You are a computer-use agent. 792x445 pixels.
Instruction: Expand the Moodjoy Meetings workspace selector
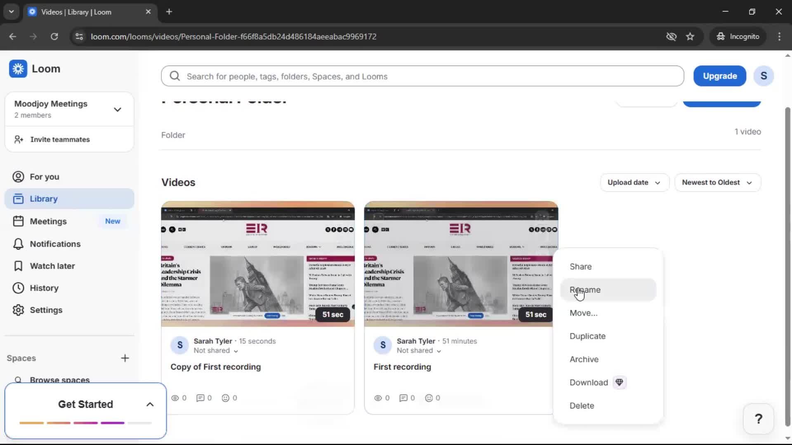pos(117,109)
